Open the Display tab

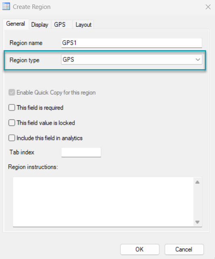pos(40,25)
